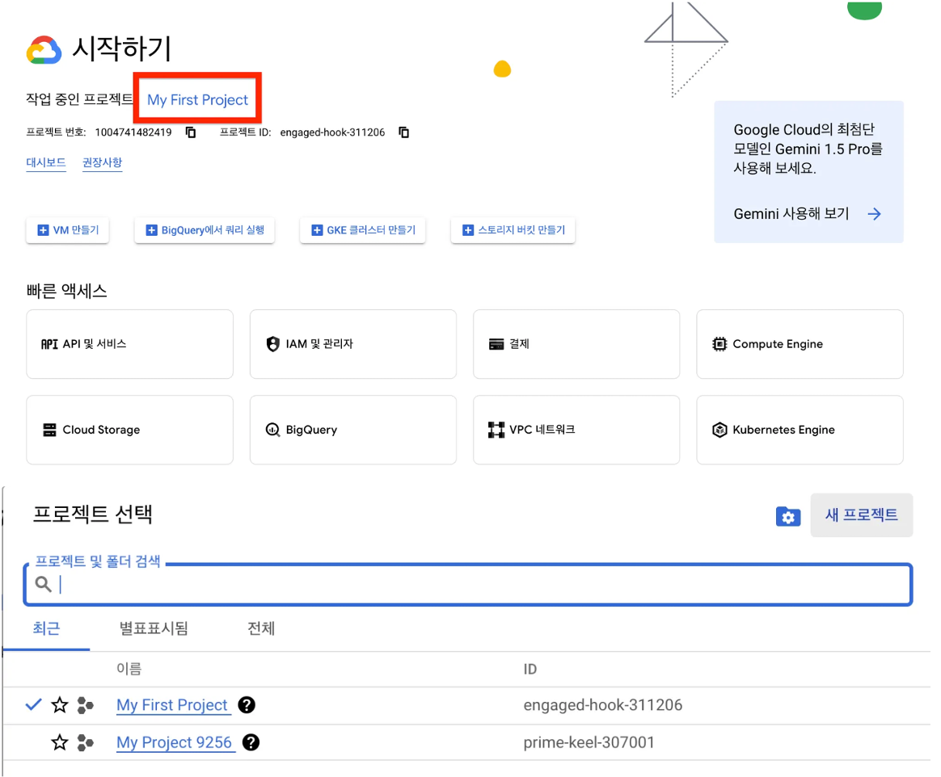
Task: Open the BigQuery quick access card
Action: point(352,430)
